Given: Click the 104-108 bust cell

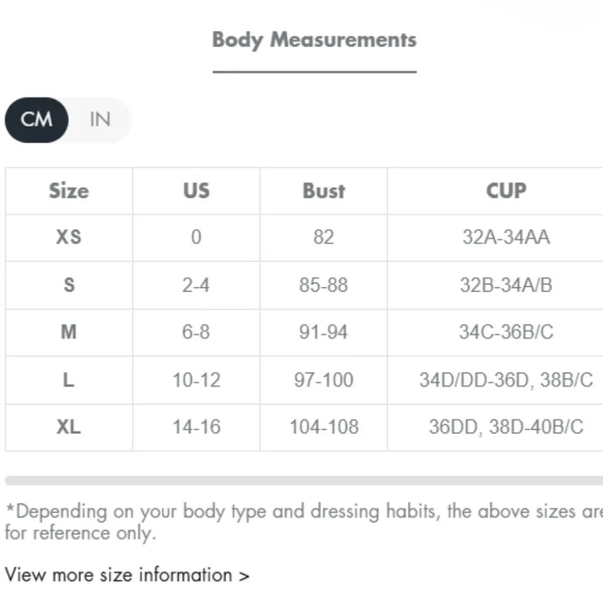Looking at the screenshot, I should (324, 427).
